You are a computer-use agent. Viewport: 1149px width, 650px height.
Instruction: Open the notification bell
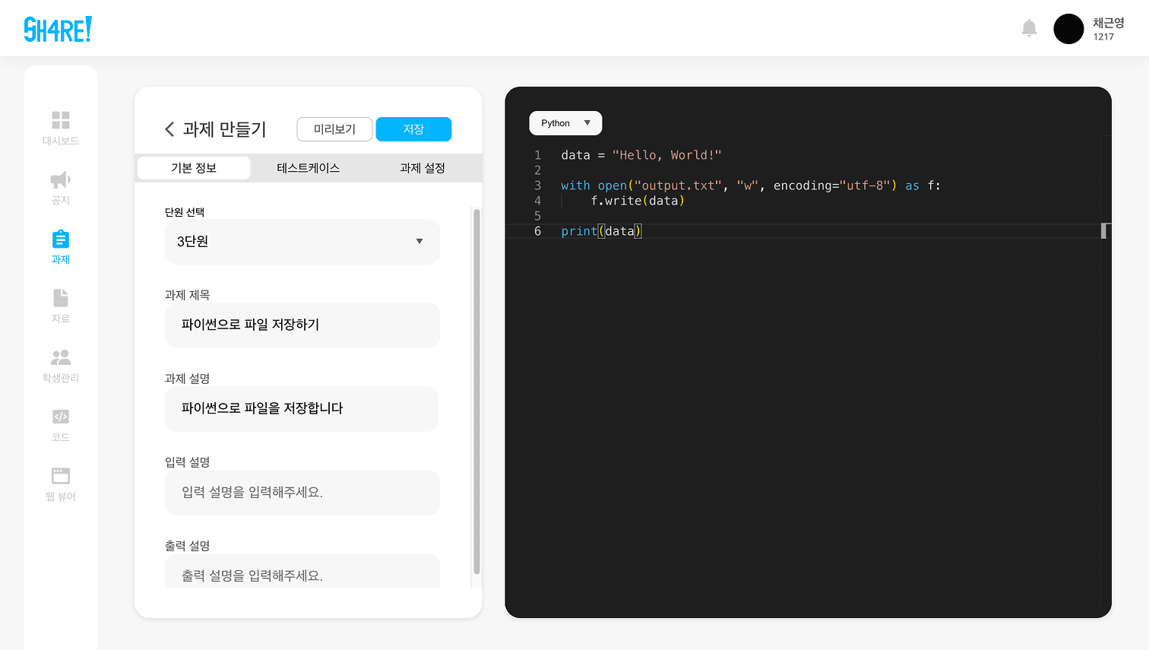coord(1029,27)
